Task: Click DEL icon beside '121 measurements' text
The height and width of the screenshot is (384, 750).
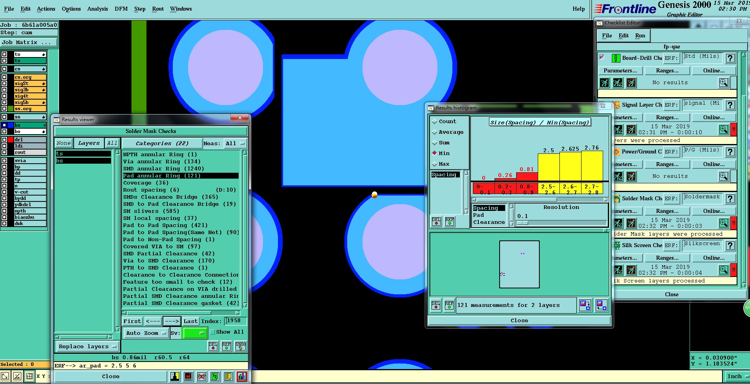Action: point(436,305)
